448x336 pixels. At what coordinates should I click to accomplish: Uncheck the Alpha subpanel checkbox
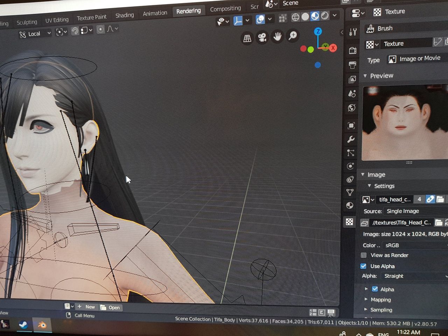tap(375, 289)
